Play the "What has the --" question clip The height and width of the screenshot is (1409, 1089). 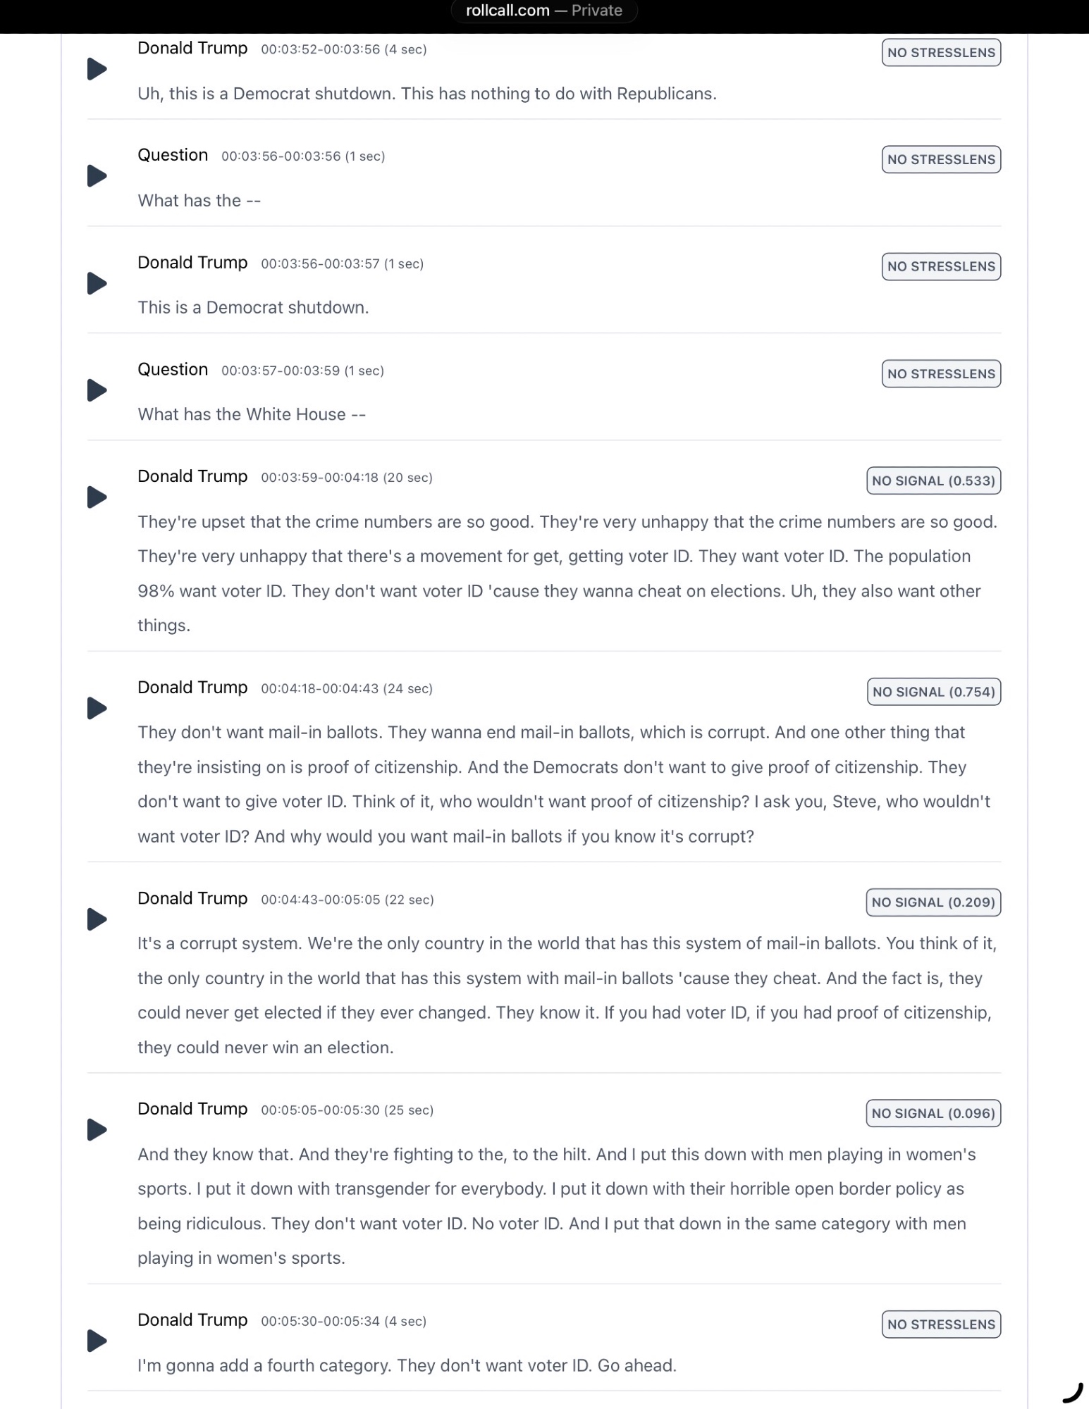pos(97,176)
